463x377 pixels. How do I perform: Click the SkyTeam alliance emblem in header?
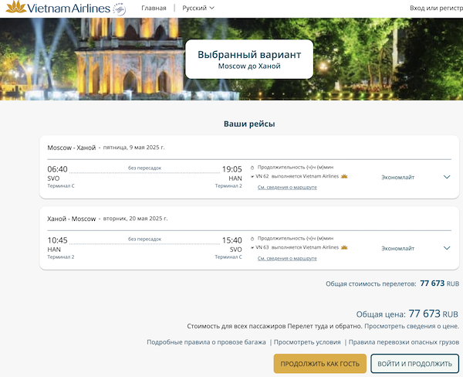tap(119, 8)
